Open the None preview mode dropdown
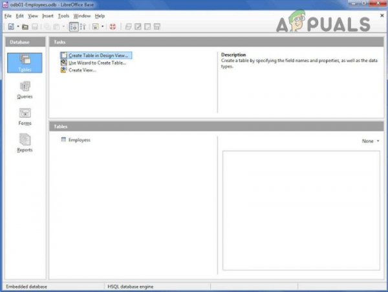Screen dimensions: 388x292 [x=371, y=141]
